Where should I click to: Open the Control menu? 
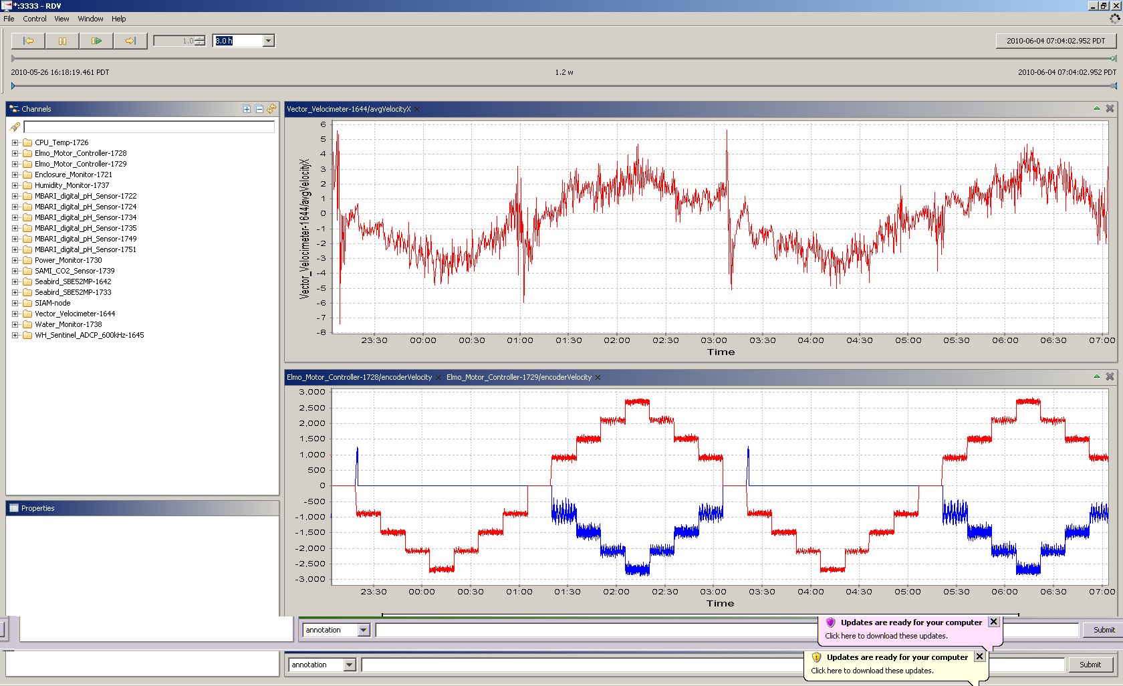pos(35,19)
